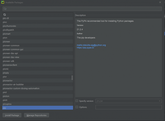Viewport: 165px width, 121px height.
Task: Select the highlighted pip package
Action: tap(38, 108)
